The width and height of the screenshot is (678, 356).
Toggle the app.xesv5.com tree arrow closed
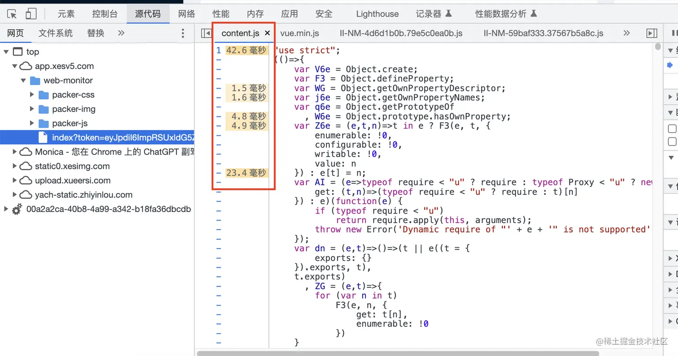pos(16,66)
